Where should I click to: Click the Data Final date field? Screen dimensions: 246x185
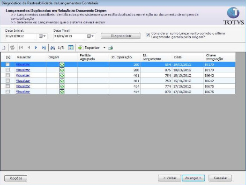pos(69,36)
